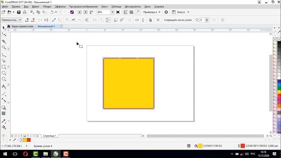Click the Convert to line icon
Screen dimensions: 281x158
click(x=54, y=20)
